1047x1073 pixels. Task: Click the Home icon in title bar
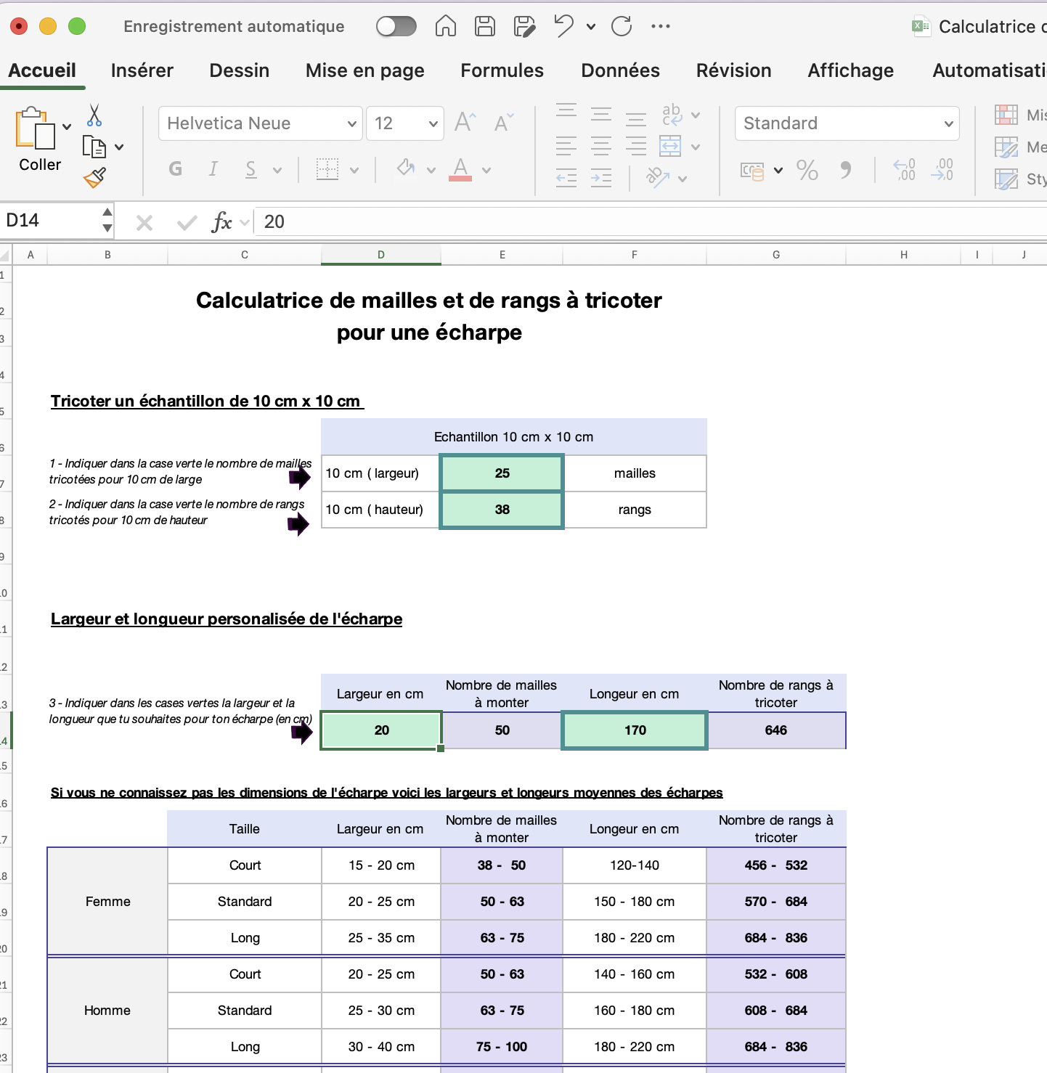point(445,26)
